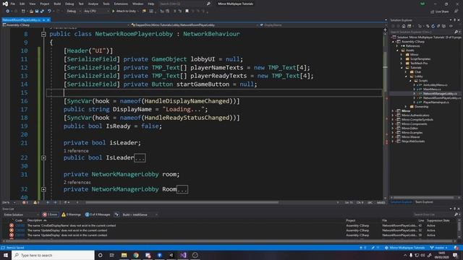Open the Assembly-CSharp project dropdown above editor
This screenshot has width=463, height=260.
pos(65,25)
